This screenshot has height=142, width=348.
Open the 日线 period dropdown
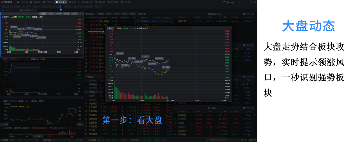pyautogui.click(x=6, y=101)
